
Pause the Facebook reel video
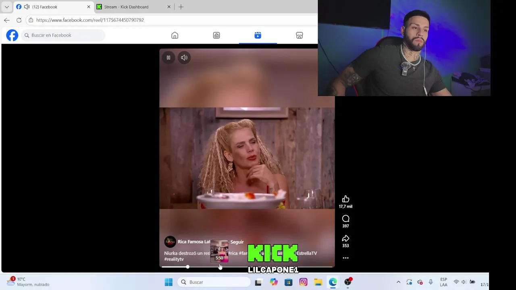coord(169,58)
